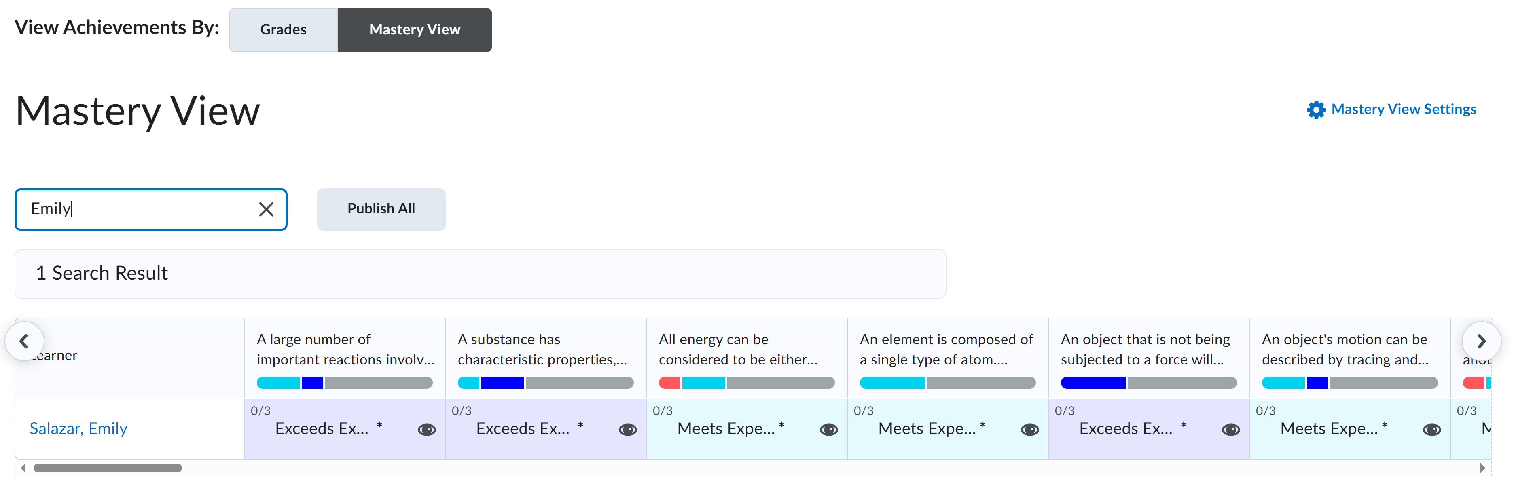Toggle the eye in the object's motion cell
Viewport: 1514px width, 493px height.
coord(1431,429)
